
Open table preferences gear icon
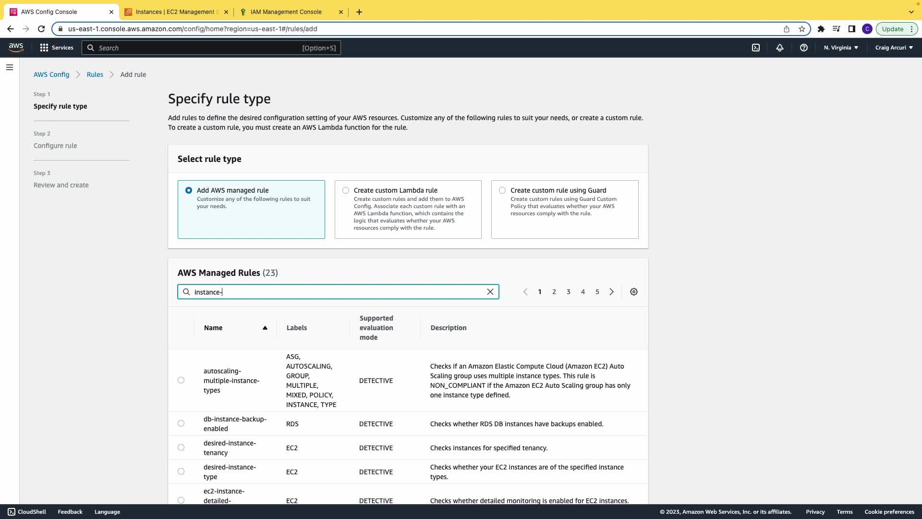pyautogui.click(x=633, y=292)
